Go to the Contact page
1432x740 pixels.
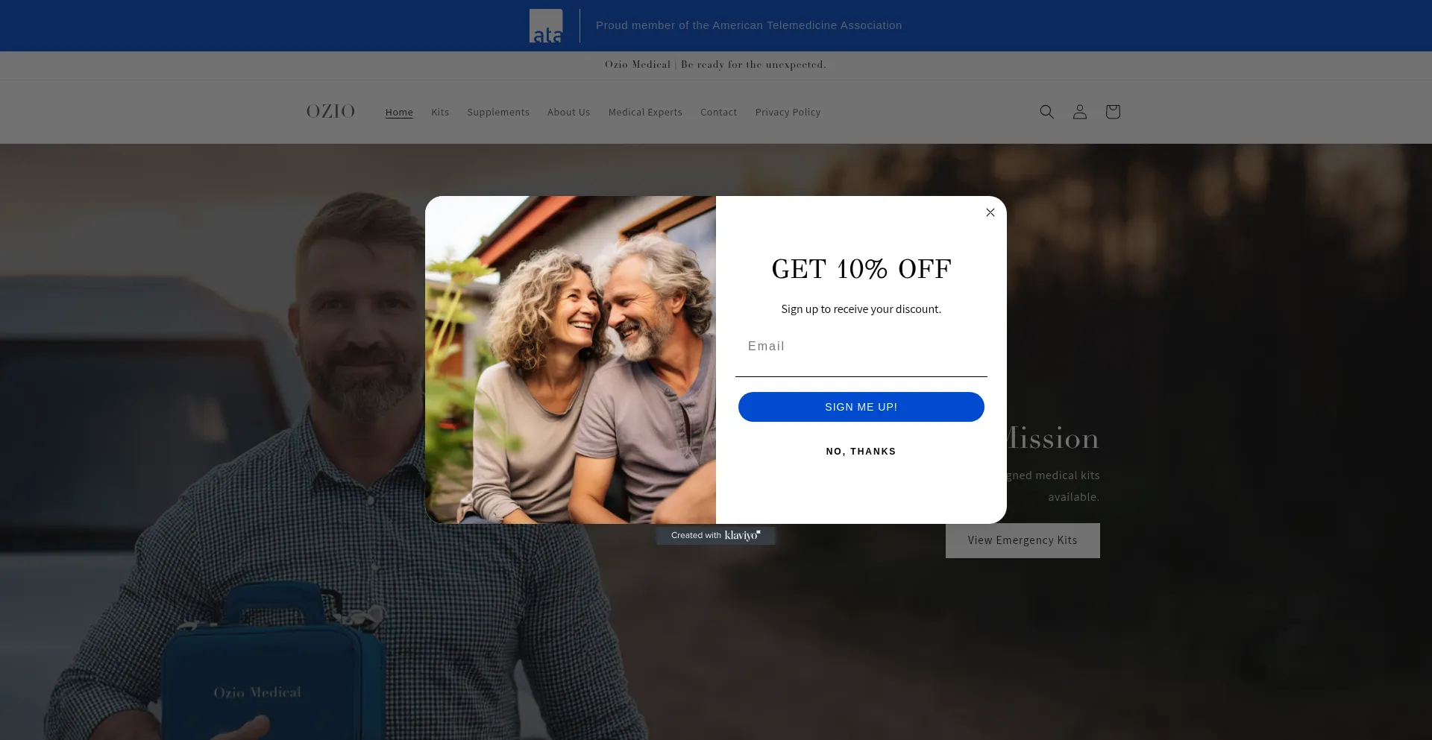[x=718, y=113]
